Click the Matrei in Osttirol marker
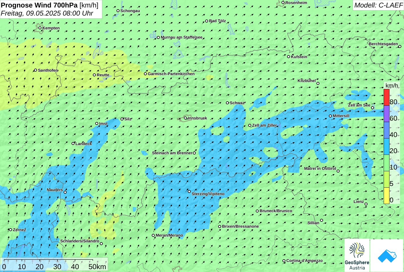The height and width of the screenshot is (272, 404). tap(338, 171)
